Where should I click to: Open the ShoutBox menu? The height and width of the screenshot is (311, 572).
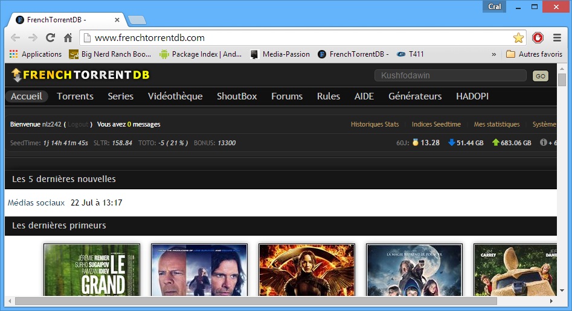pos(237,96)
